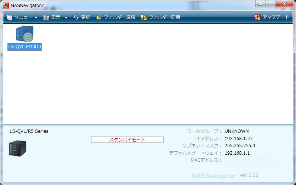Click the MACアドレス label
This screenshot has width=296, height=185.
[206, 160]
